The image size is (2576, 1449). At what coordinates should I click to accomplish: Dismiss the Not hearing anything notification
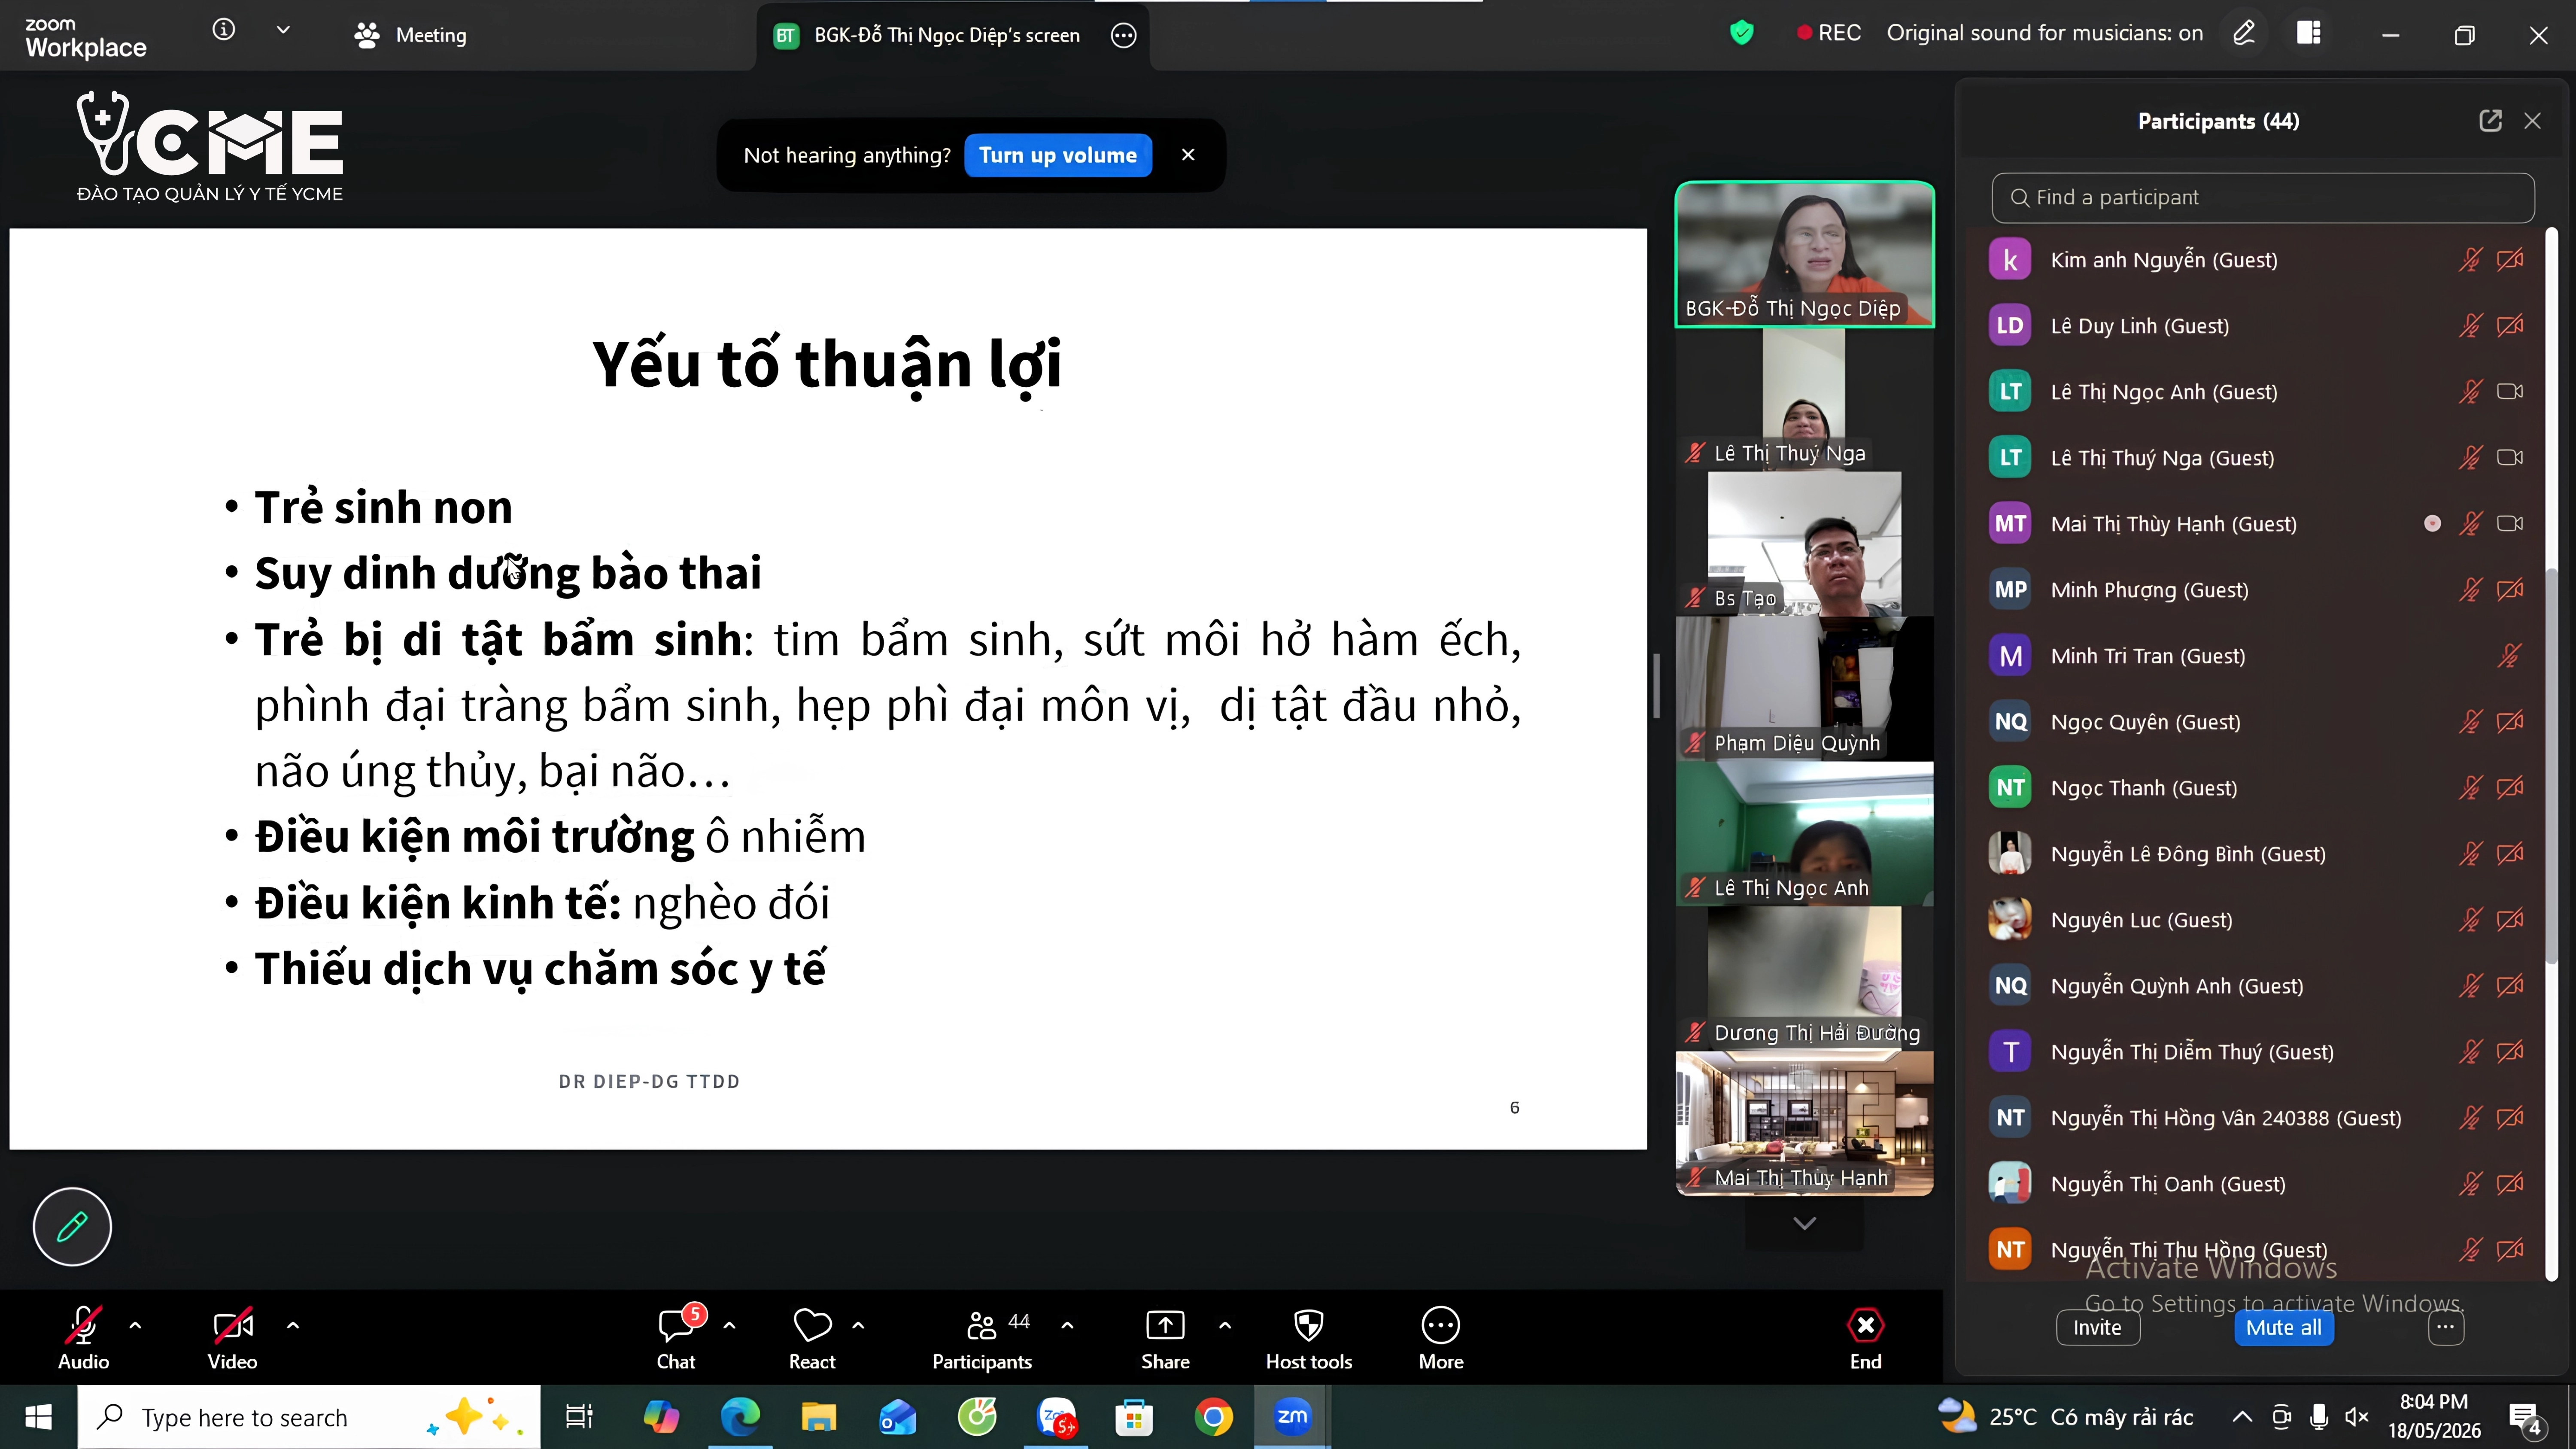click(x=1188, y=155)
